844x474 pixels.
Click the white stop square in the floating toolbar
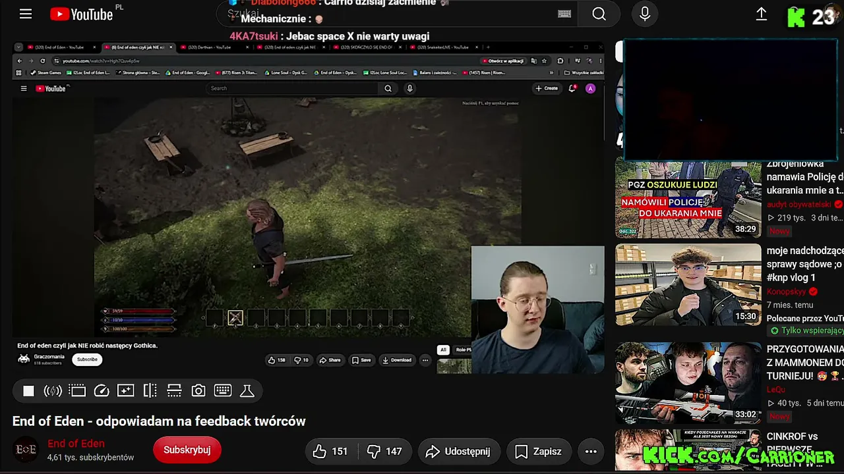pyautogui.click(x=28, y=391)
